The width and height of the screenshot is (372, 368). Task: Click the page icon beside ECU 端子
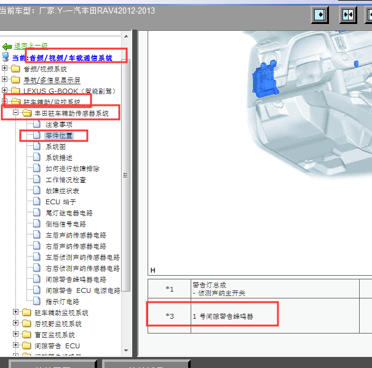(37, 201)
